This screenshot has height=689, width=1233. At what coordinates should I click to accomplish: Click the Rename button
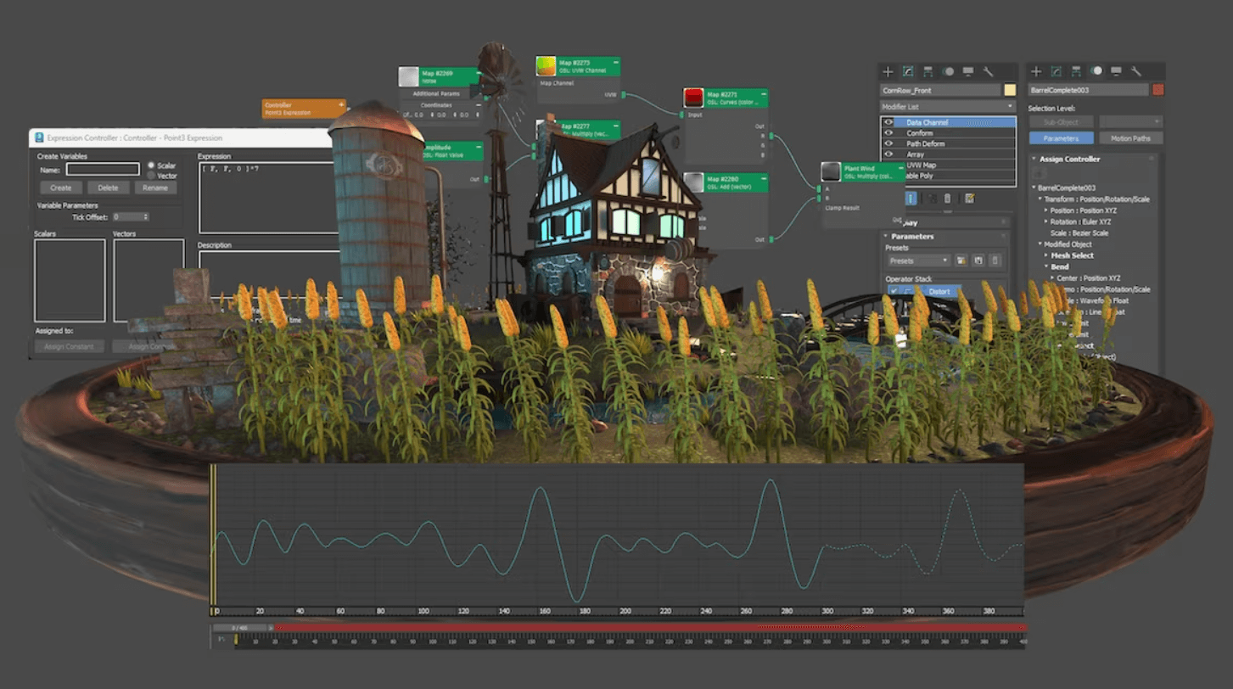155,188
